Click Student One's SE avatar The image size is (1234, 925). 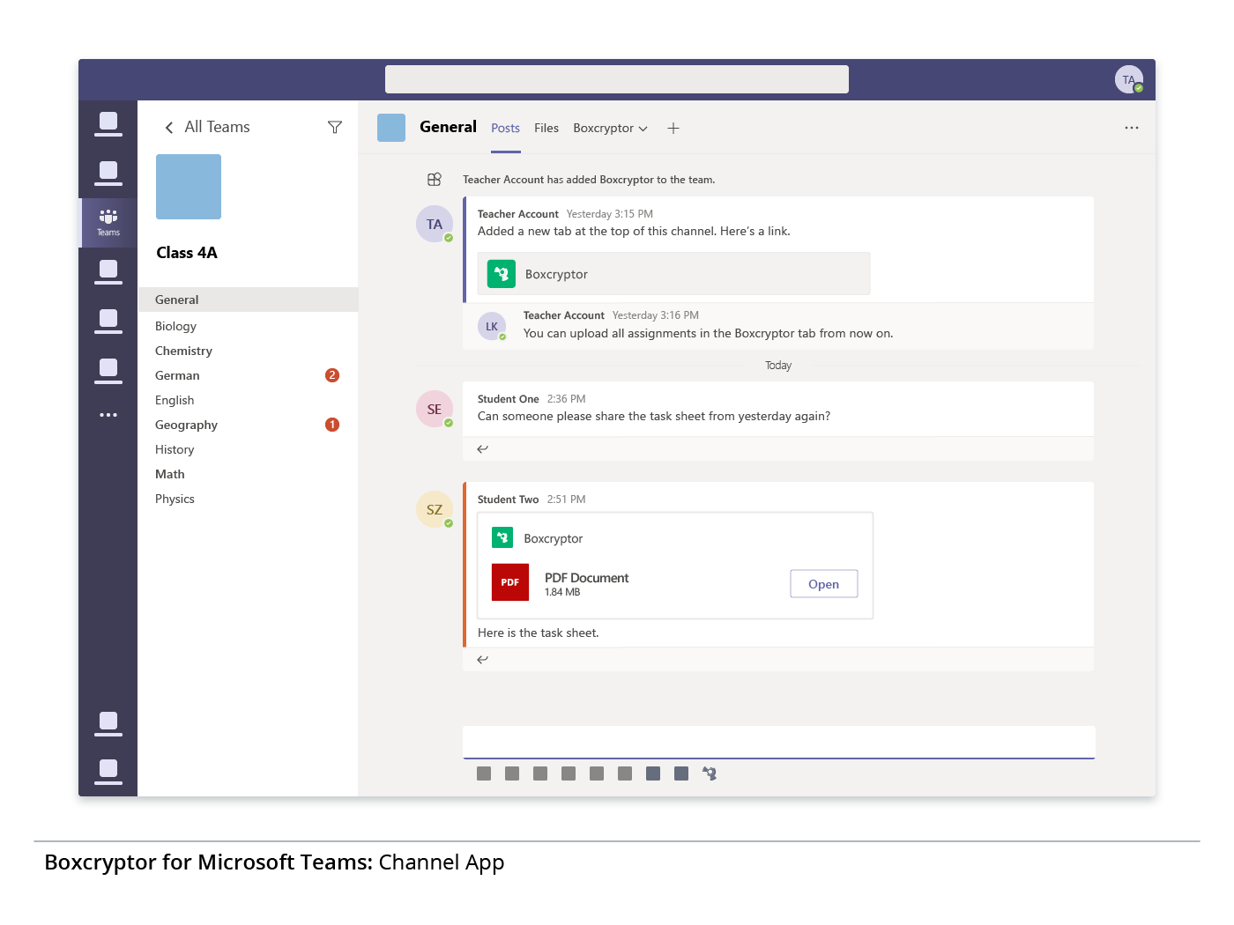click(435, 409)
